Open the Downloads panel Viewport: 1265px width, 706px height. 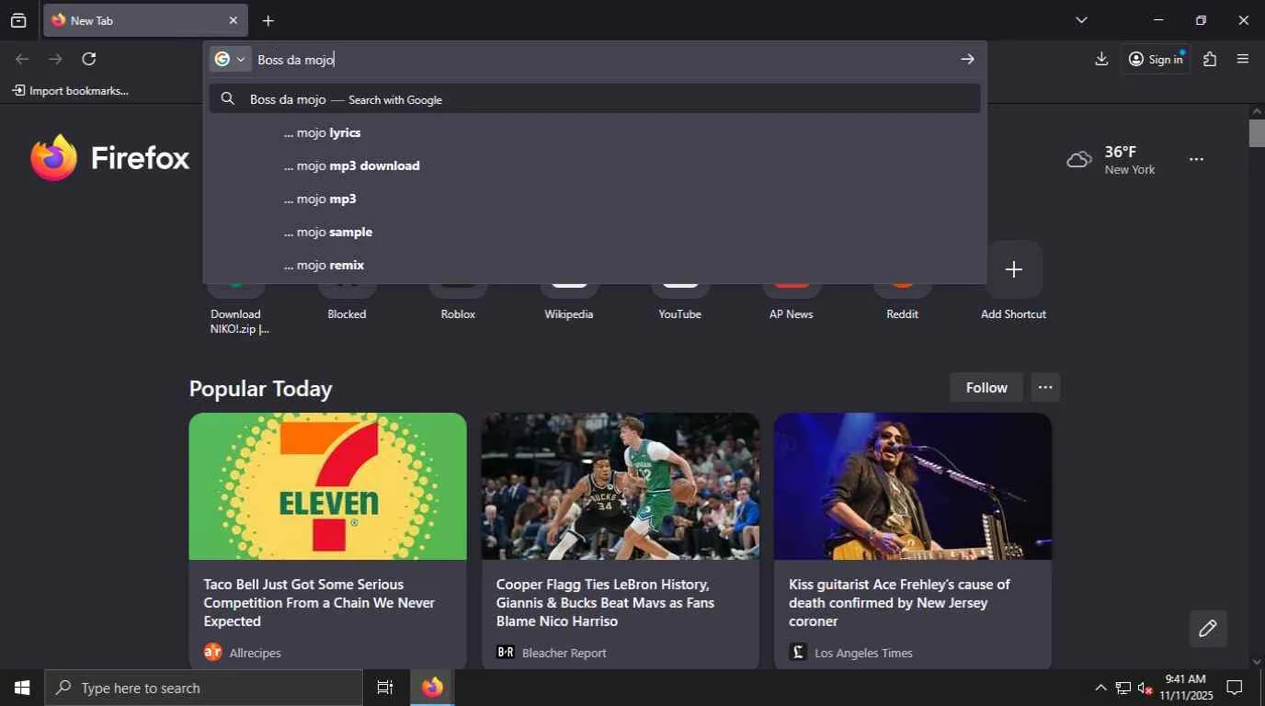pos(1101,59)
